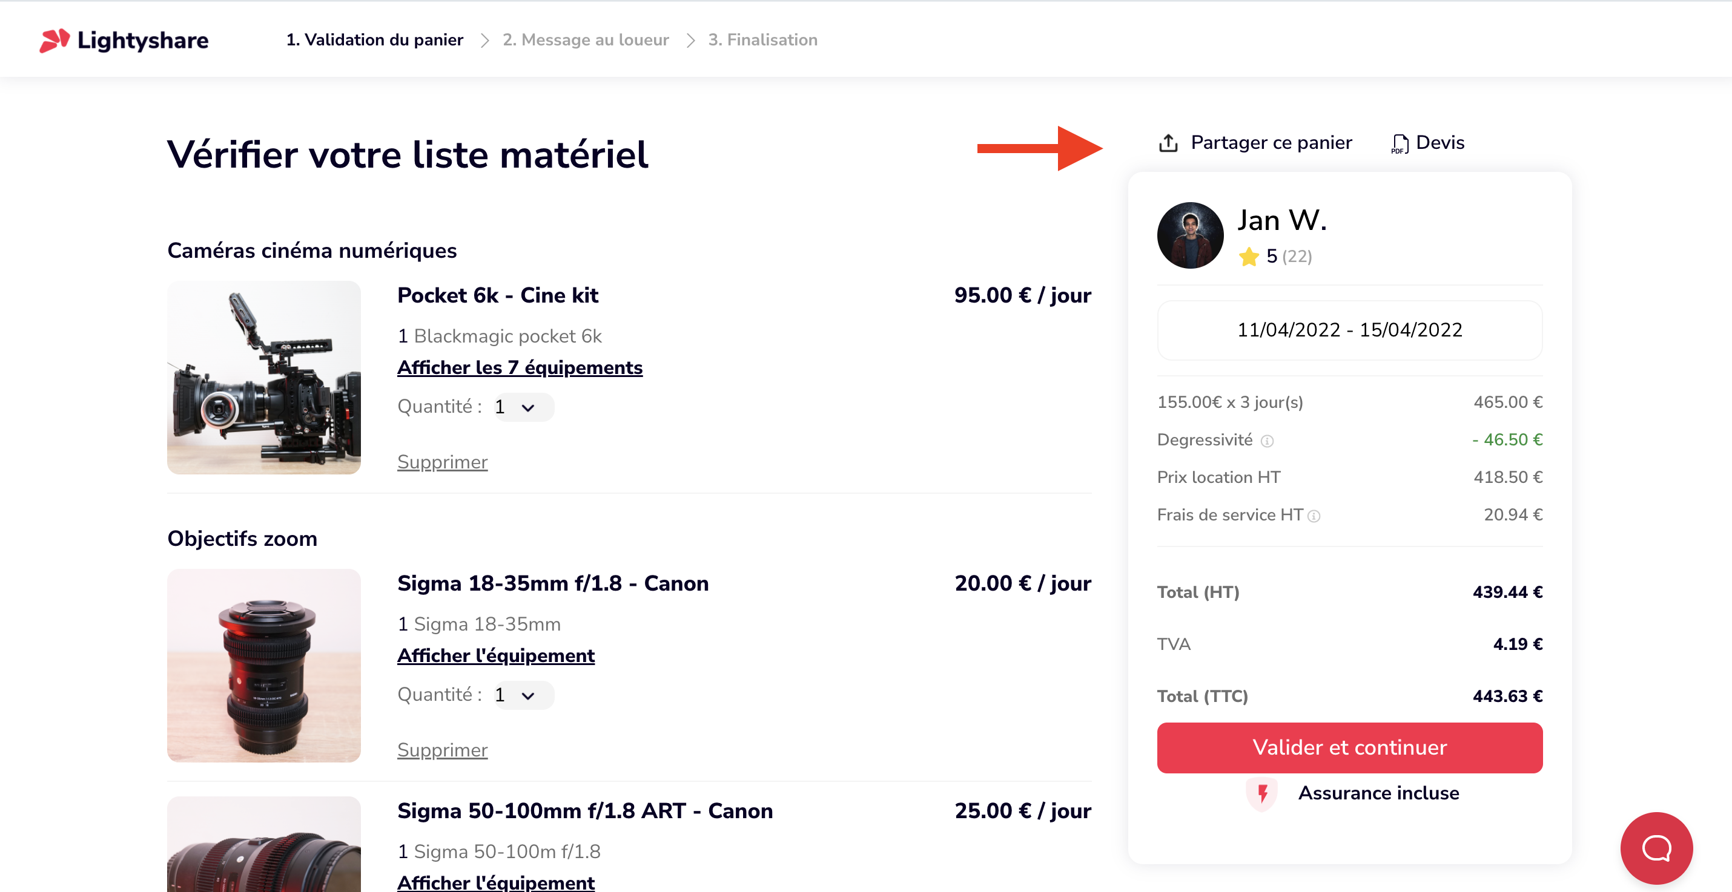Open the chat support bubble
The height and width of the screenshot is (892, 1732).
1656,848
